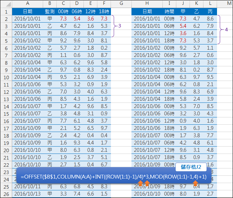Click header cell 18時 in column F

click(104, 11)
